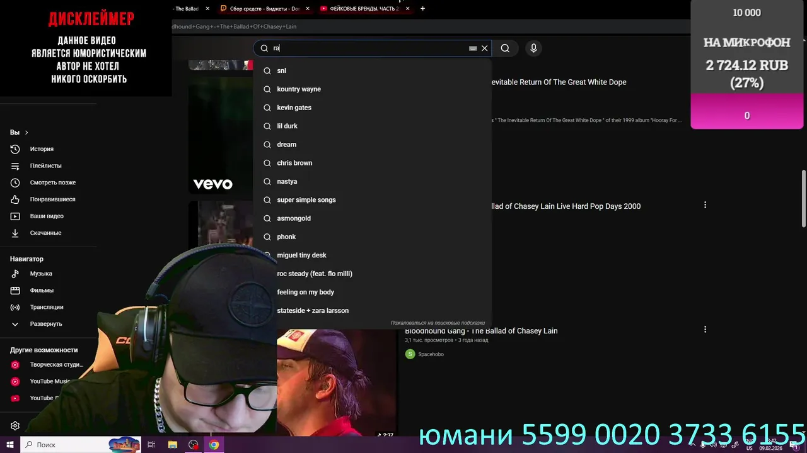Choose stateside + zara larsson suggestion
Viewport: 807px width, 453px height.
coord(372,311)
